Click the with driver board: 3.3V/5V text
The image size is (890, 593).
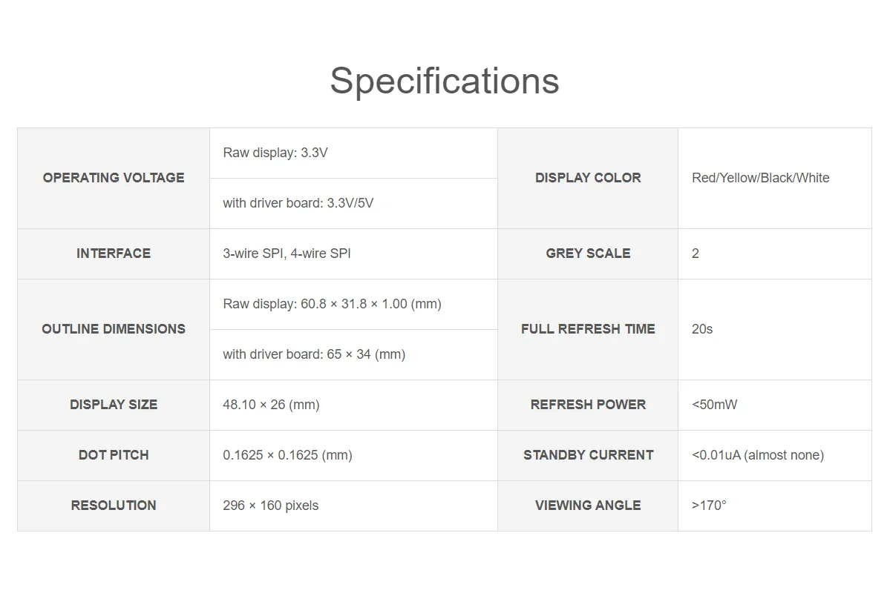click(298, 203)
